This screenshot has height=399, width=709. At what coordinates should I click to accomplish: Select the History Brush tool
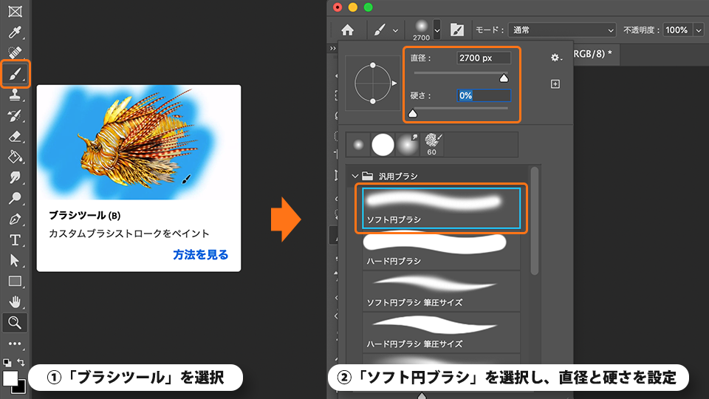click(x=15, y=115)
